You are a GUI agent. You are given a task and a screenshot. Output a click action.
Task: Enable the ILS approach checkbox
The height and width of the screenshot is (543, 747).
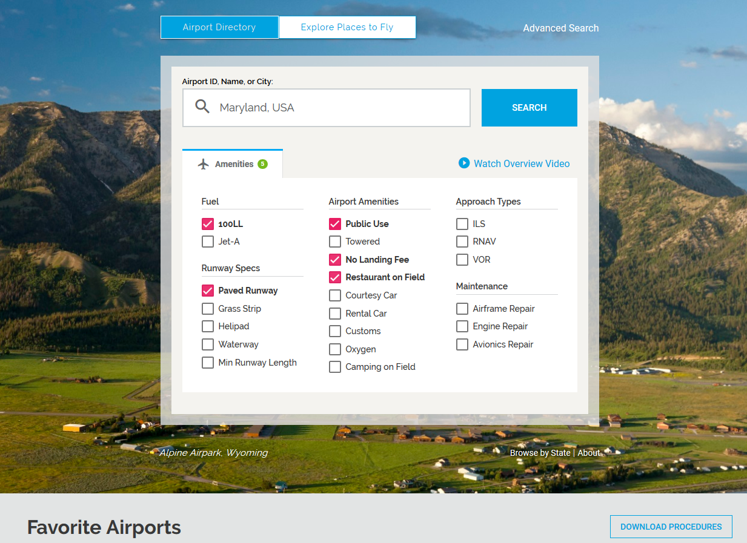tap(462, 224)
